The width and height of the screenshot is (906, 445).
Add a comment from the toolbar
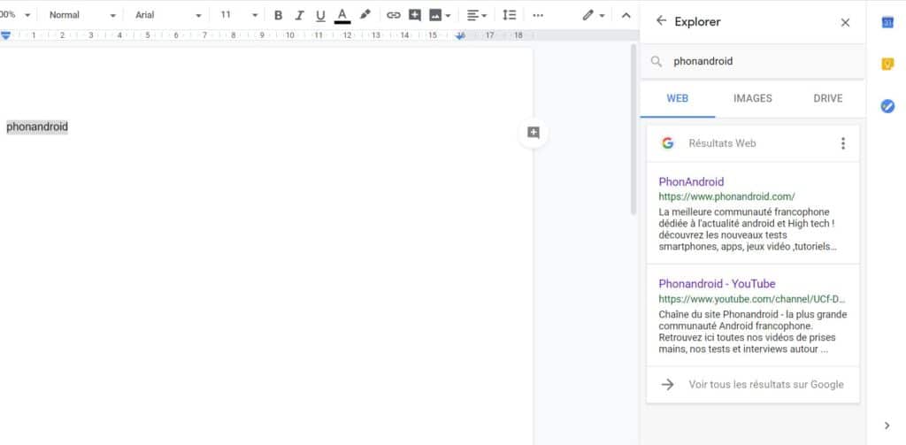coord(414,16)
